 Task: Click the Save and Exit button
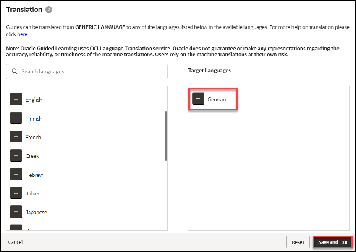pyautogui.click(x=333, y=242)
